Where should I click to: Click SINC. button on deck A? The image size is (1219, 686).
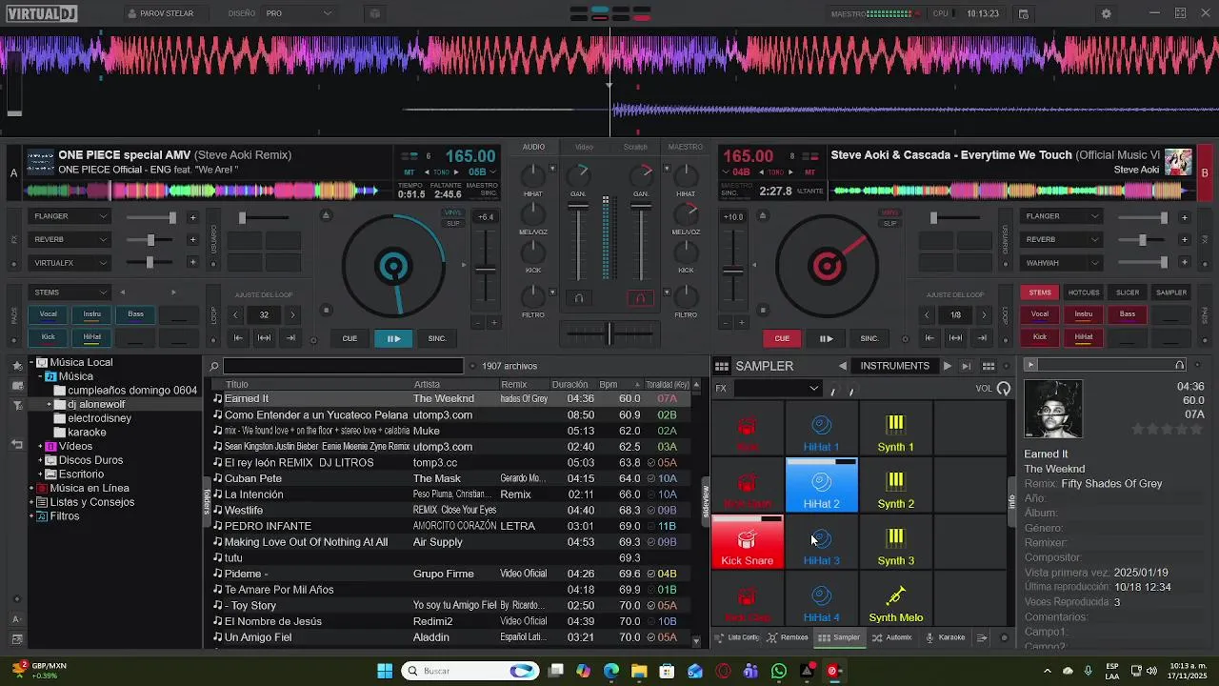(437, 338)
